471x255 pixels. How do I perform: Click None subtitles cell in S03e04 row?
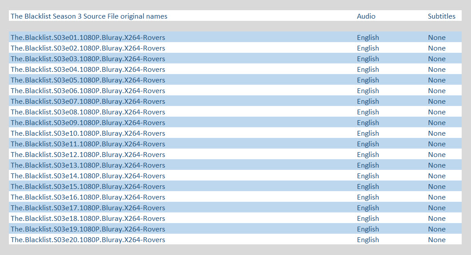click(x=437, y=70)
